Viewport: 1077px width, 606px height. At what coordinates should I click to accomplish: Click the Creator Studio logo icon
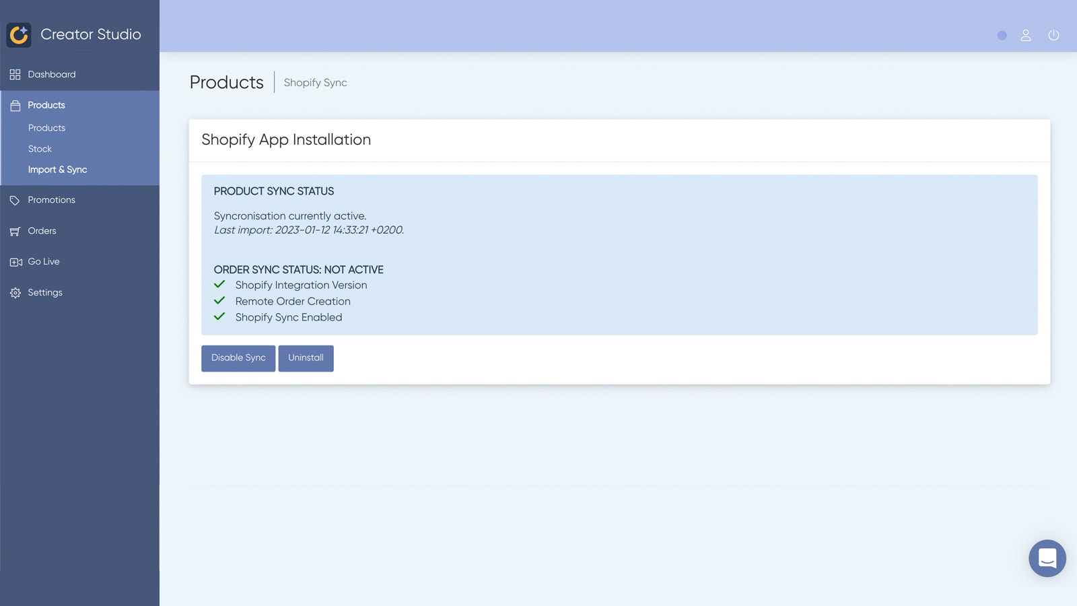pos(19,34)
